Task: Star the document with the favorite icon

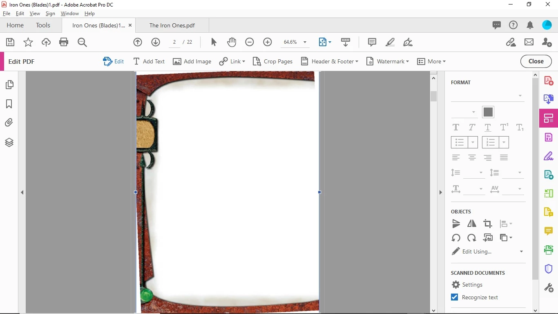Action: [x=28, y=42]
